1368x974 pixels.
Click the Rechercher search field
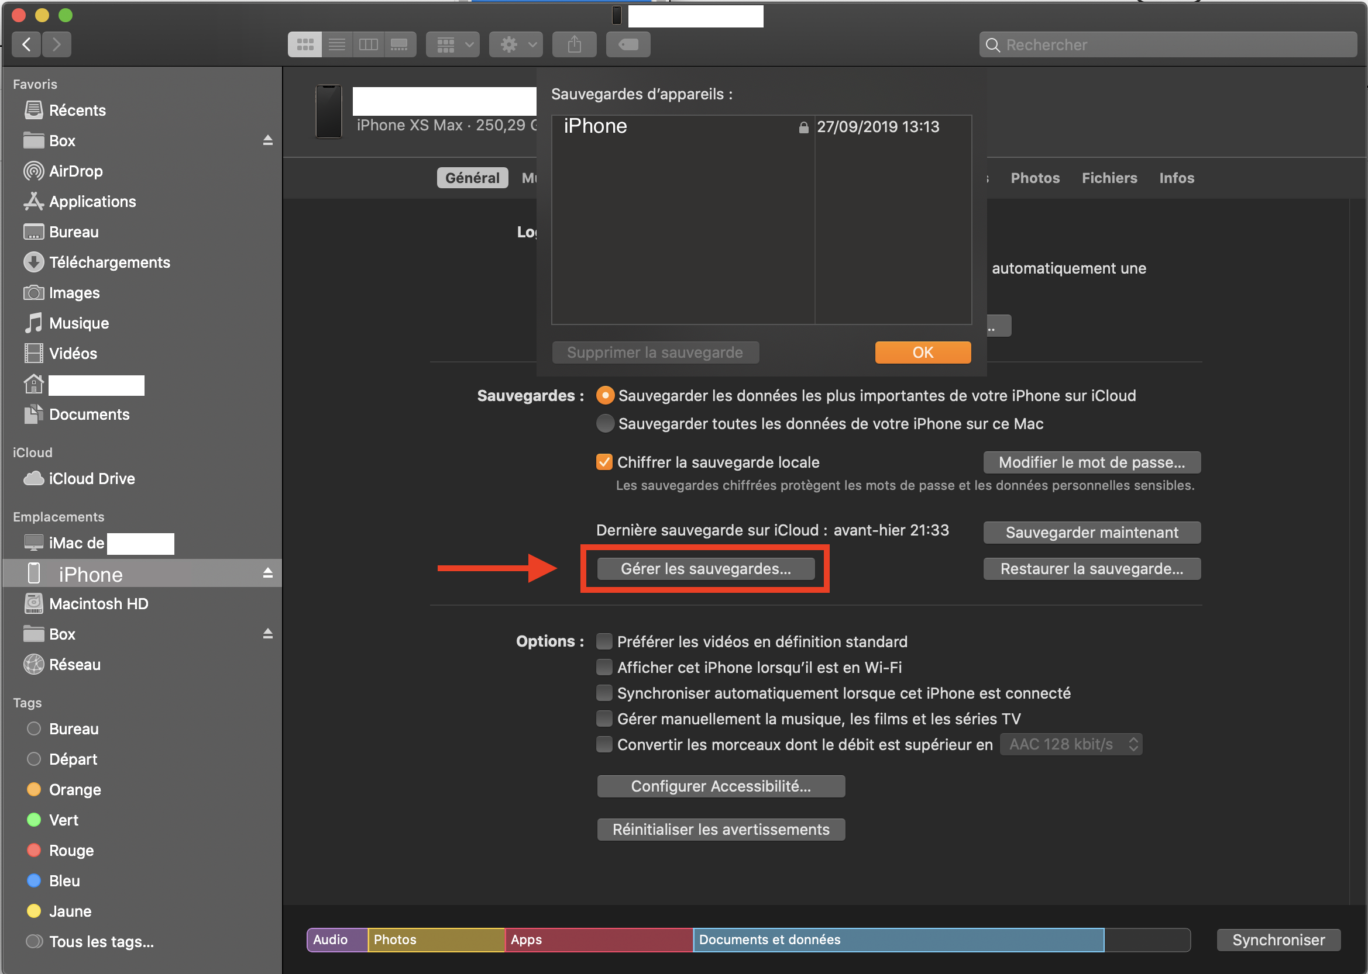[x=1167, y=45]
